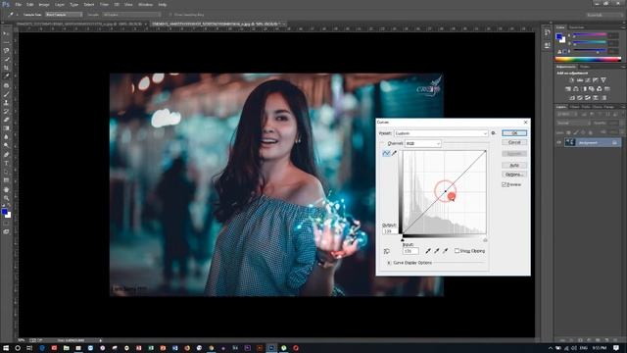The width and height of the screenshot is (627, 353).
Task: Select the Clone Stamp tool
Action: pos(6,102)
